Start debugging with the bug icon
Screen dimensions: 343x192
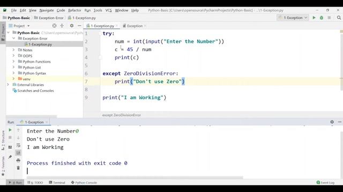[322, 18]
